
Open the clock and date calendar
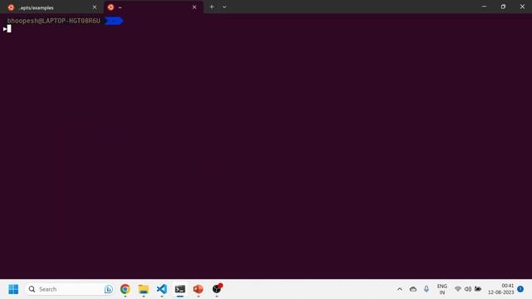(x=501, y=289)
